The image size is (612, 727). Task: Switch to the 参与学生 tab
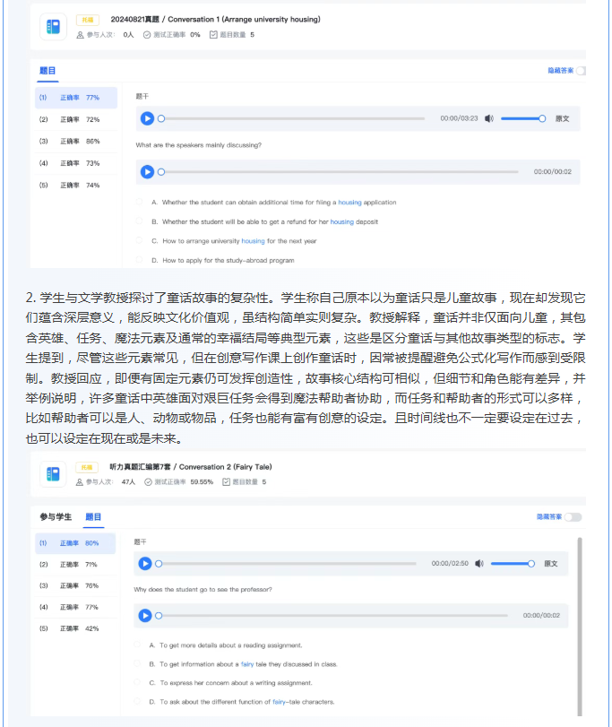[56, 517]
